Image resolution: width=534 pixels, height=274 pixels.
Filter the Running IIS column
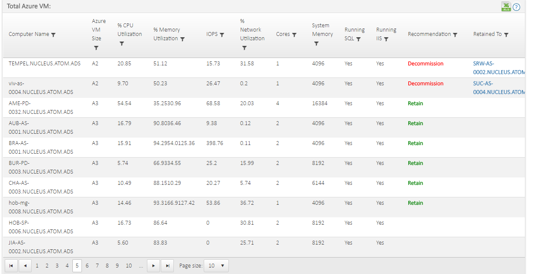click(386, 39)
